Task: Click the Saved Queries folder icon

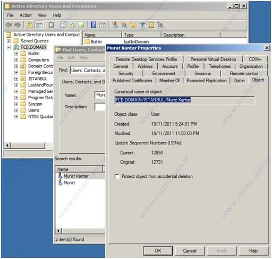Action: point(16,41)
